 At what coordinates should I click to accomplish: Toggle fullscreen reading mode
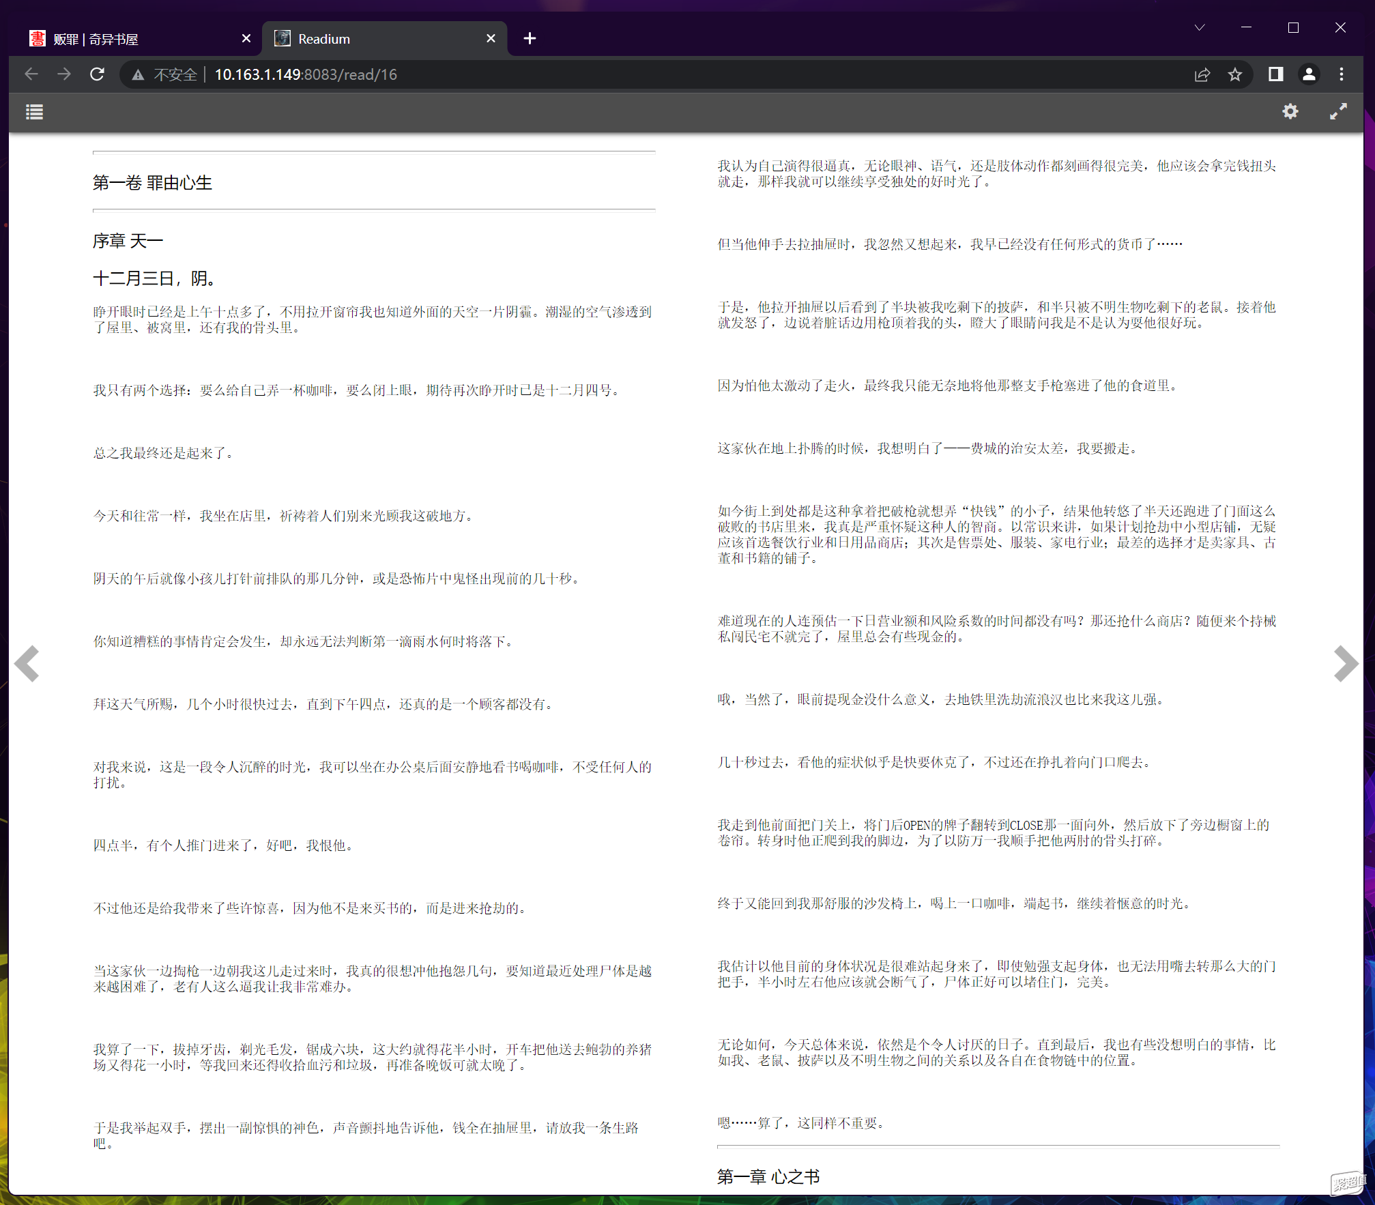[1338, 111]
